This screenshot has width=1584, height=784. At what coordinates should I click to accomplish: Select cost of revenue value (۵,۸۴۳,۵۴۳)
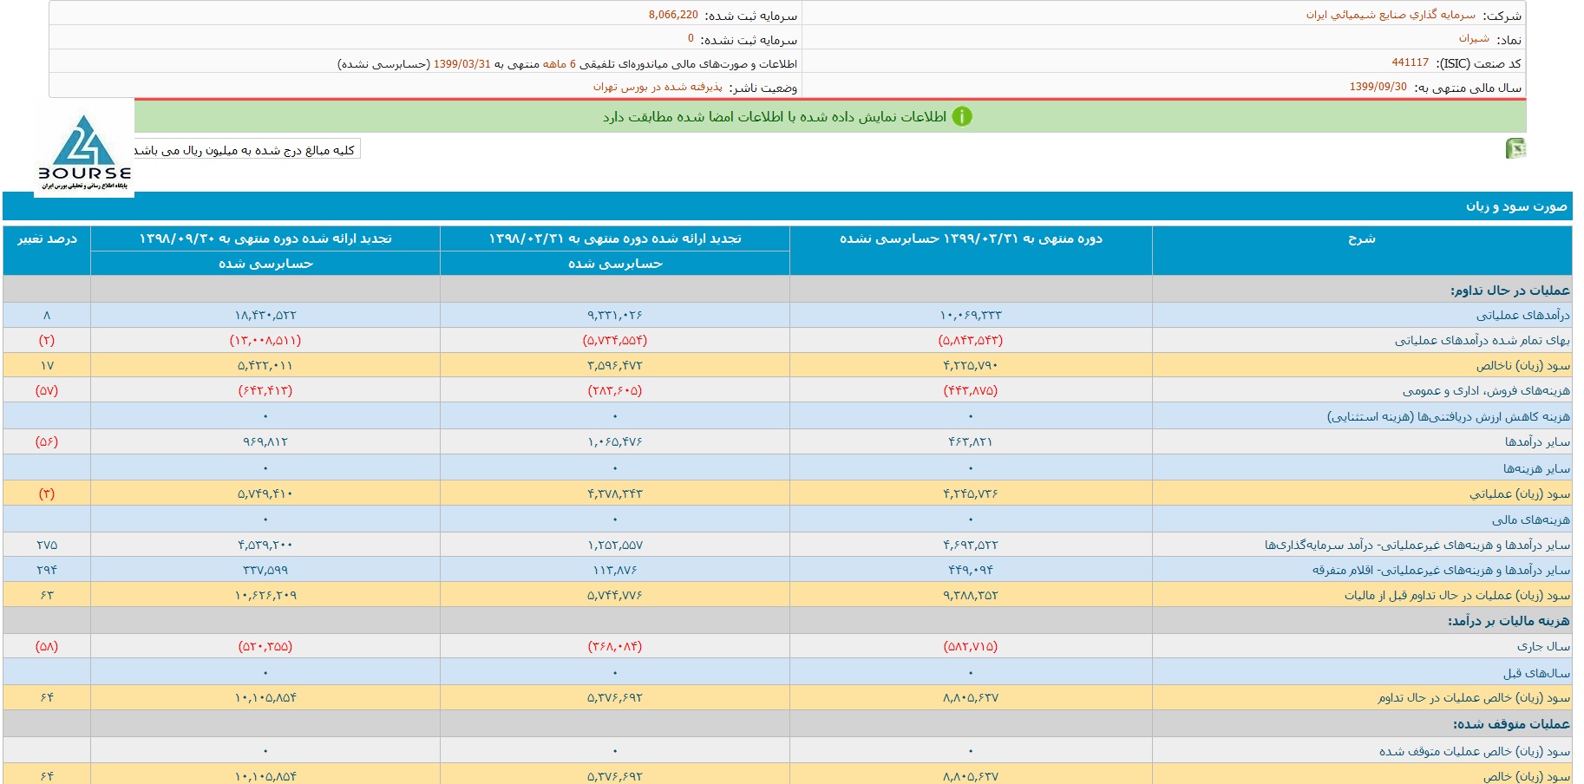(x=971, y=340)
